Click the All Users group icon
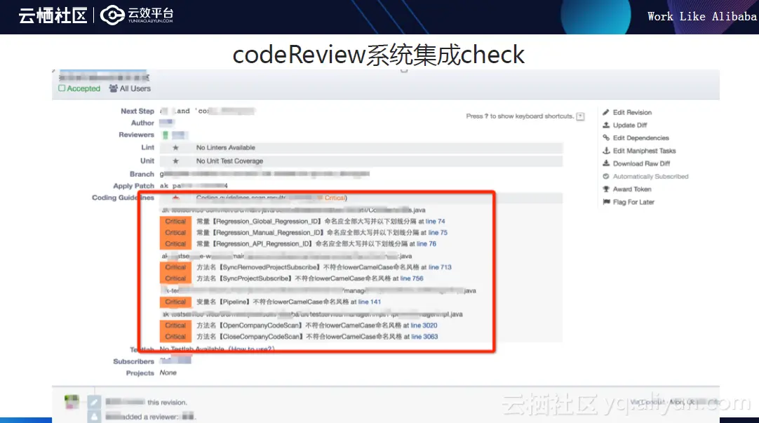This screenshot has width=759, height=423. [113, 88]
